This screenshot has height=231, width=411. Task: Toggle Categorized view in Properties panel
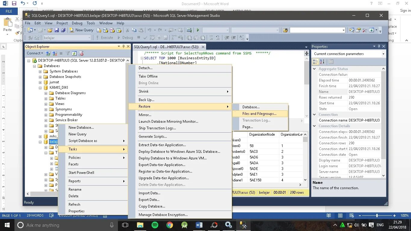pyautogui.click(x=315, y=62)
